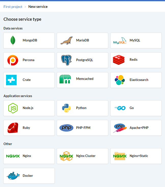Choose the Ruby gem icon
Image resolution: width=165 pixels, height=187 pixels.
[x=13, y=128]
